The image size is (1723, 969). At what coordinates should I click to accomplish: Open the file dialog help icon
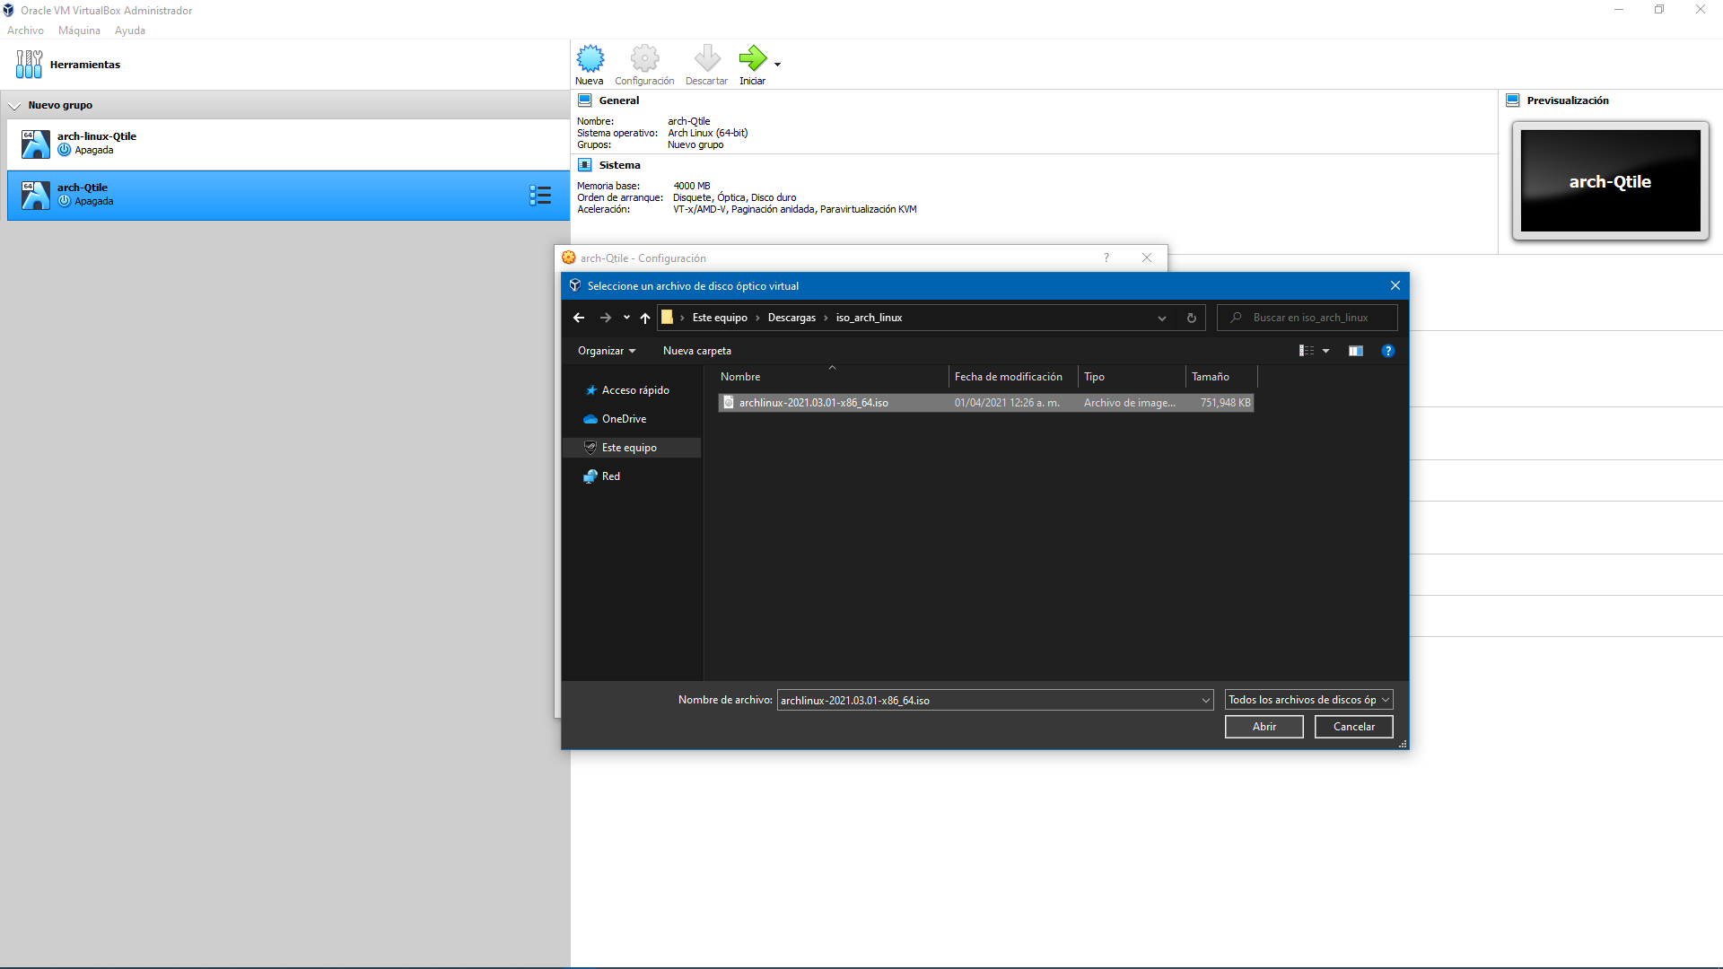[1388, 351]
